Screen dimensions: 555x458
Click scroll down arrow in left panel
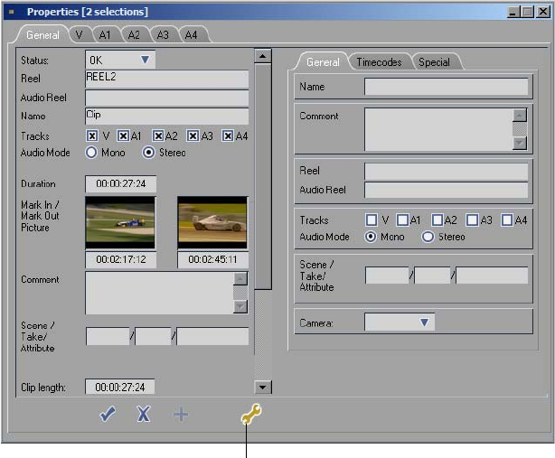(263, 387)
